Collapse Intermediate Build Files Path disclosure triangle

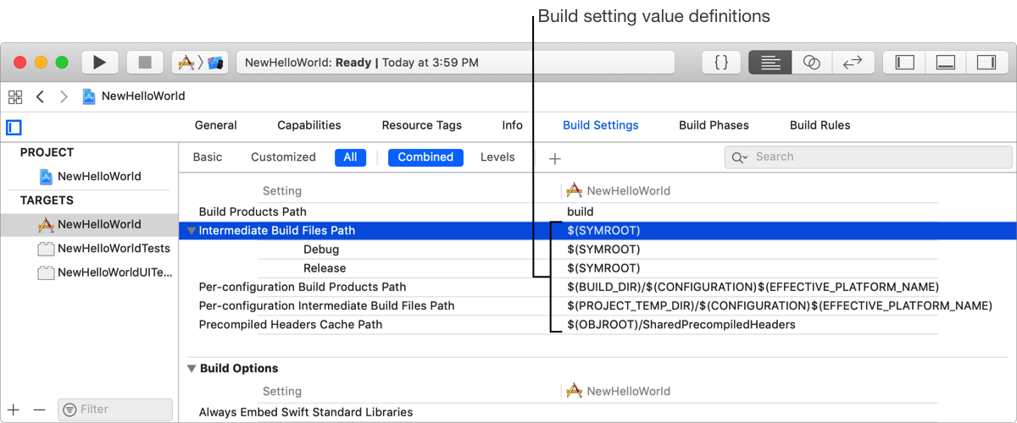[192, 231]
